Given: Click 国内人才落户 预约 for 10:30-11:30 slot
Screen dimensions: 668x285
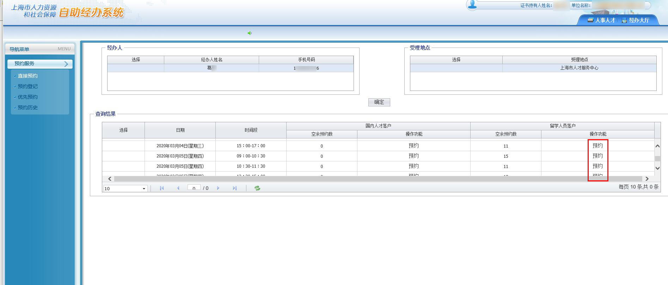Looking at the screenshot, I should point(413,166).
